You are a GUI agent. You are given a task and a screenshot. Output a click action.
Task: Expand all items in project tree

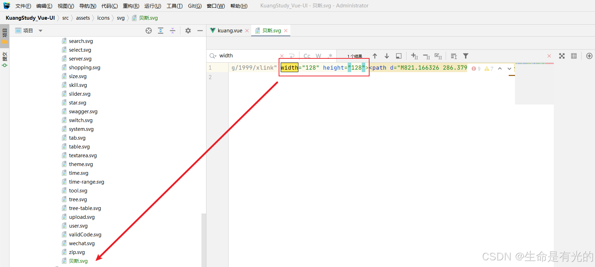[161, 31]
